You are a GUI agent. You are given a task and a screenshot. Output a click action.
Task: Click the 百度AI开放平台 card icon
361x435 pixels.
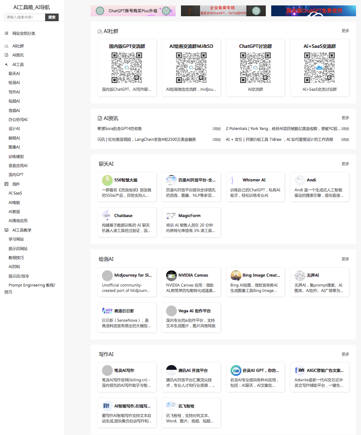(171, 180)
